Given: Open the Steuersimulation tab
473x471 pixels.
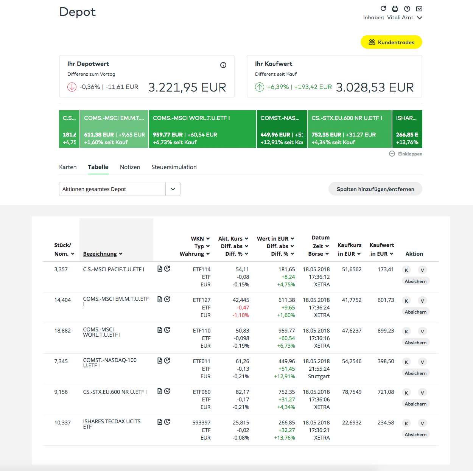Looking at the screenshot, I should (174, 167).
